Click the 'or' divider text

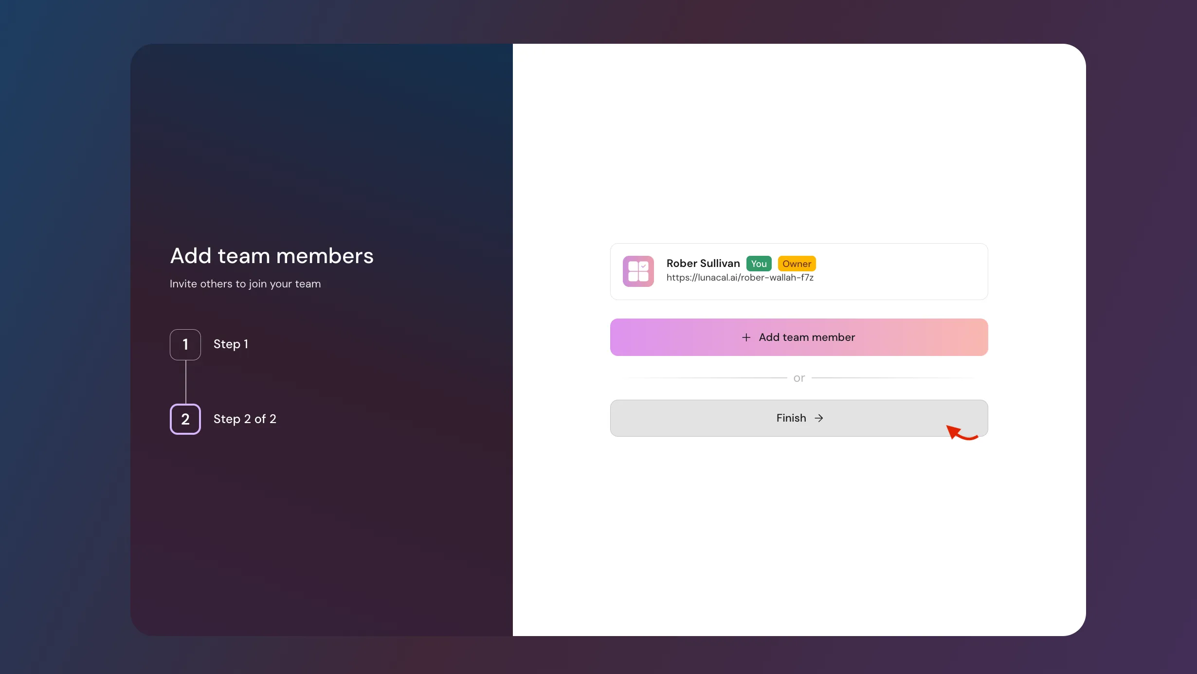[x=799, y=378]
